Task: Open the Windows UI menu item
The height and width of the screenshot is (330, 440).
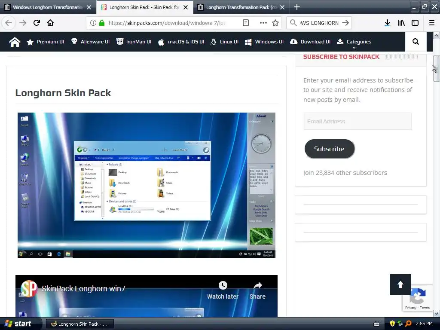Action: [264, 42]
